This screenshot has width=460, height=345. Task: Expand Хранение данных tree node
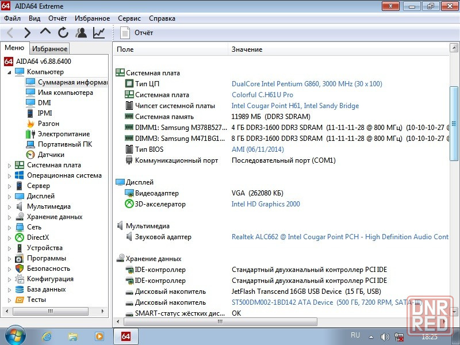[x=9, y=217]
